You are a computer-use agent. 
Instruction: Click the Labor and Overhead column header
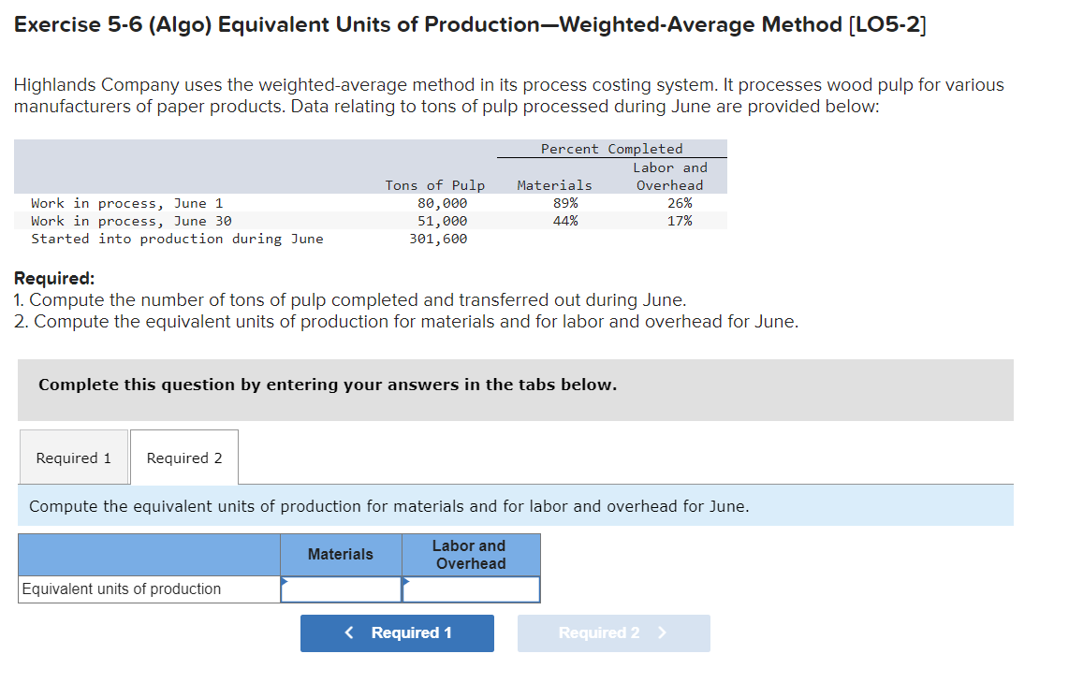[x=471, y=554]
